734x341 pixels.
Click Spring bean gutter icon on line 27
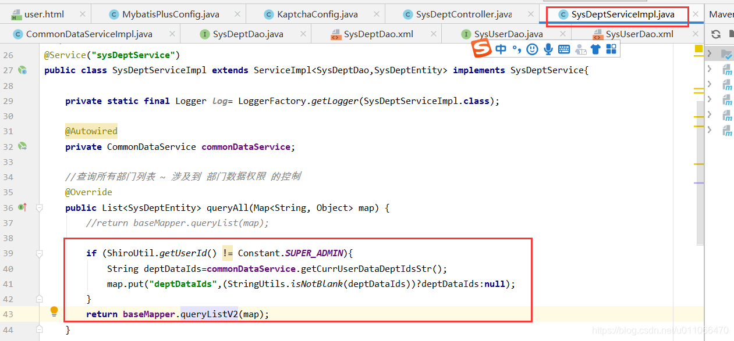[x=22, y=70]
